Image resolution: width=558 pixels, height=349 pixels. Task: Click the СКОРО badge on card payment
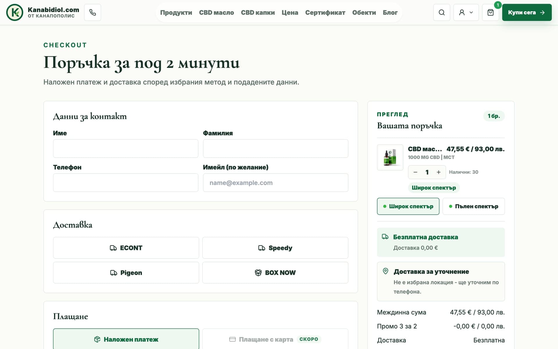point(309,339)
